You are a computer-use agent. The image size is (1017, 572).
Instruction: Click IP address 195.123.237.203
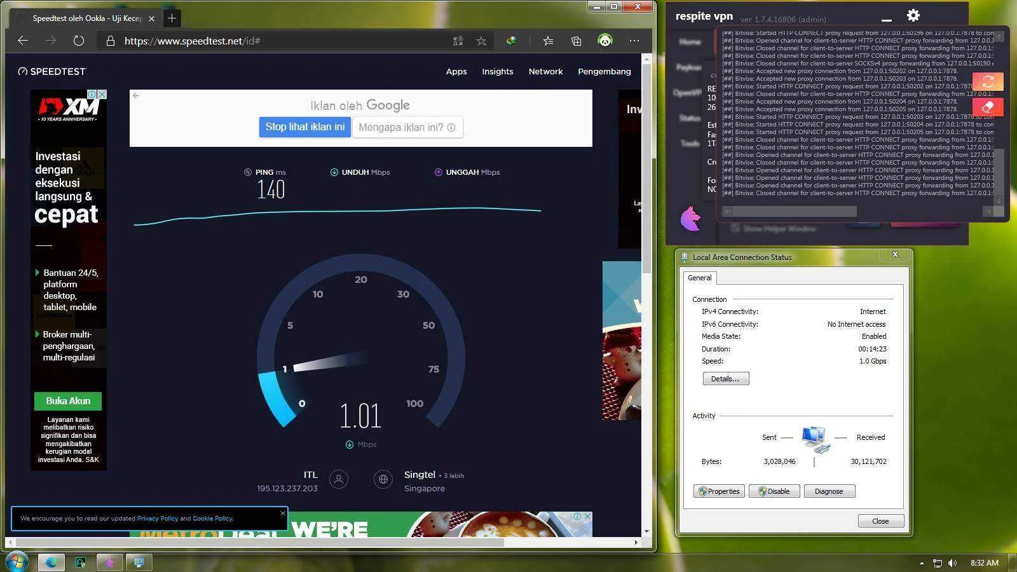(x=287, y=488)
